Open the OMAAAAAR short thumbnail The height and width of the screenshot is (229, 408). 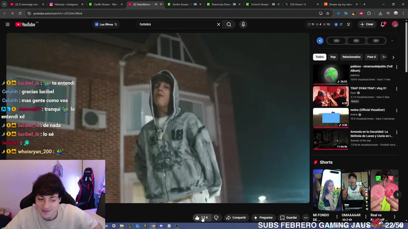tap(355, 190)
